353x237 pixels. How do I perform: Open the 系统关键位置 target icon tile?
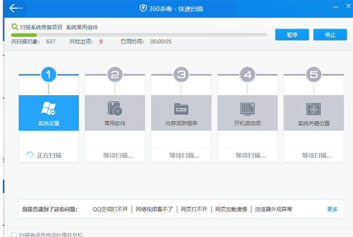pyautogui.click(x=314, y=113)
